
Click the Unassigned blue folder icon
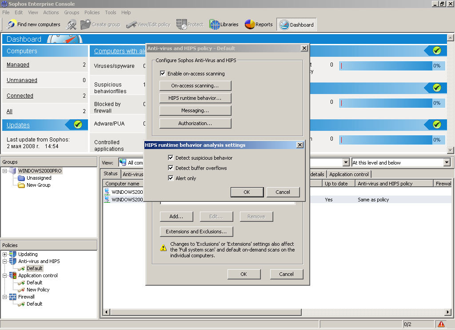[21, 178]
